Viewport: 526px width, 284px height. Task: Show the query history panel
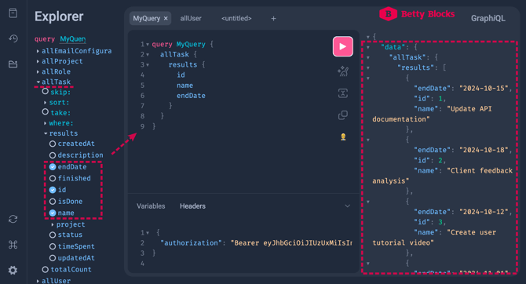13,38
